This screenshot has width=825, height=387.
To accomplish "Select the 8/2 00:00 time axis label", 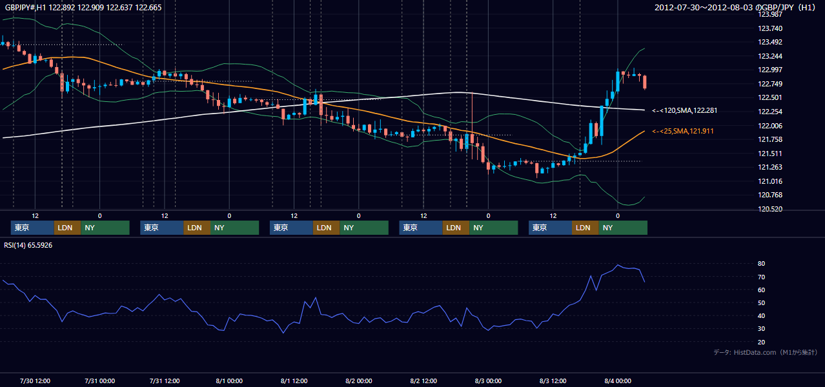I will pos(358,381).
